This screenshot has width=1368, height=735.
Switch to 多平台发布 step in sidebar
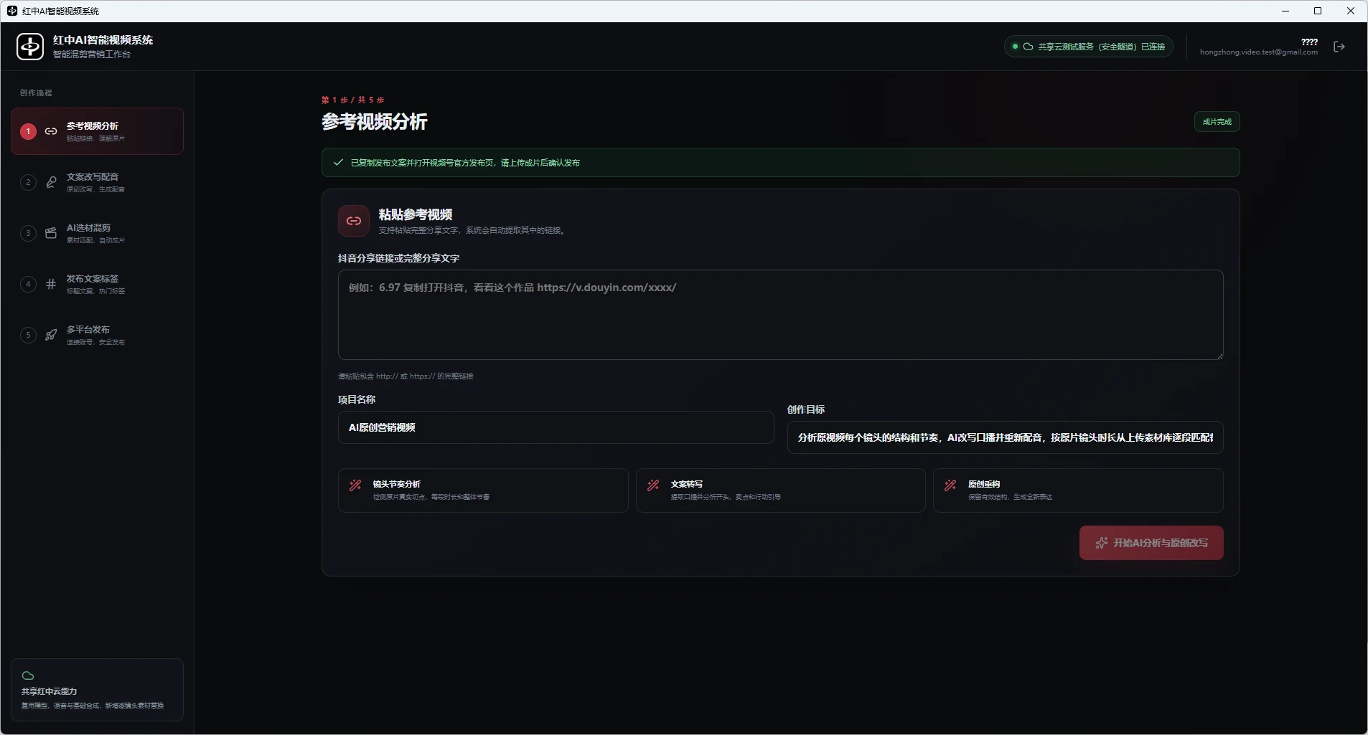point(97,335)
